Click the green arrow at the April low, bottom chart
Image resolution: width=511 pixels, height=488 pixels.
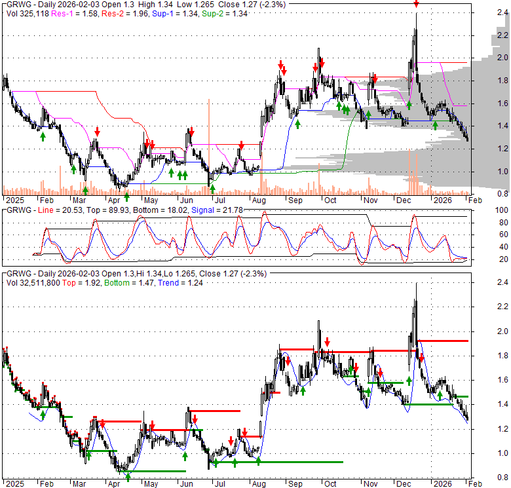tap(128, 478)
